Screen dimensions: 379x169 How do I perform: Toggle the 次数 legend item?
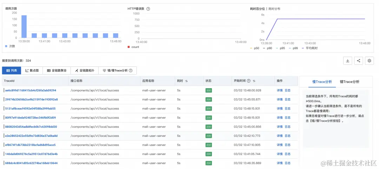(10, 46)
